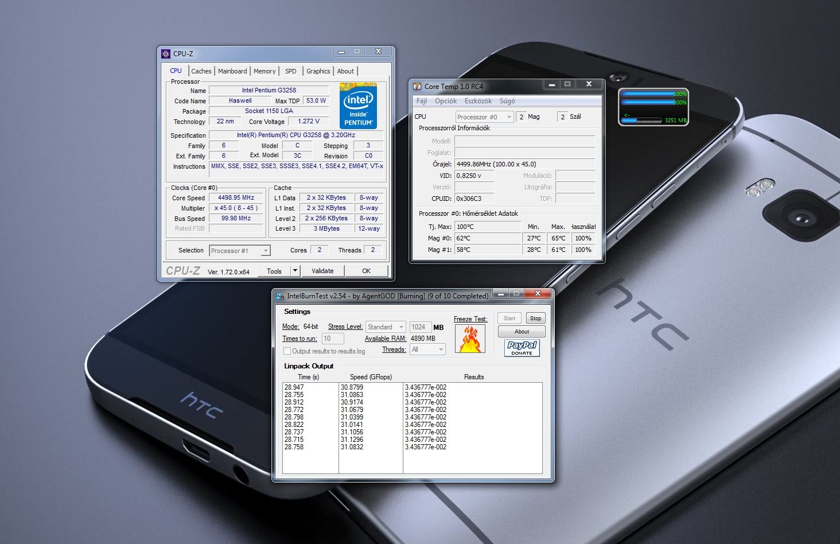Viewport: 840px width, 544px height.
Task: Click the last Linpack time 28.758 entry
Action: 294,447
